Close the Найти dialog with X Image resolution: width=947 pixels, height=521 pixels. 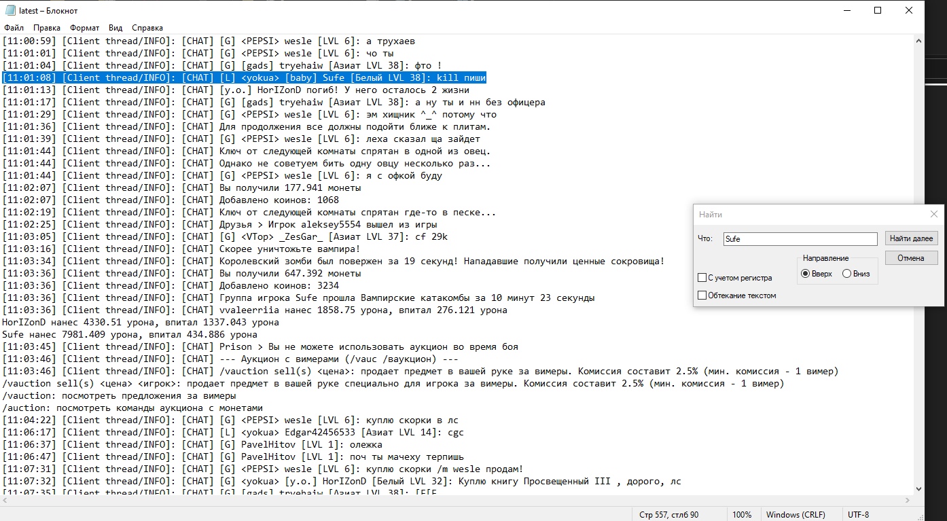click(x=934, y=215)
